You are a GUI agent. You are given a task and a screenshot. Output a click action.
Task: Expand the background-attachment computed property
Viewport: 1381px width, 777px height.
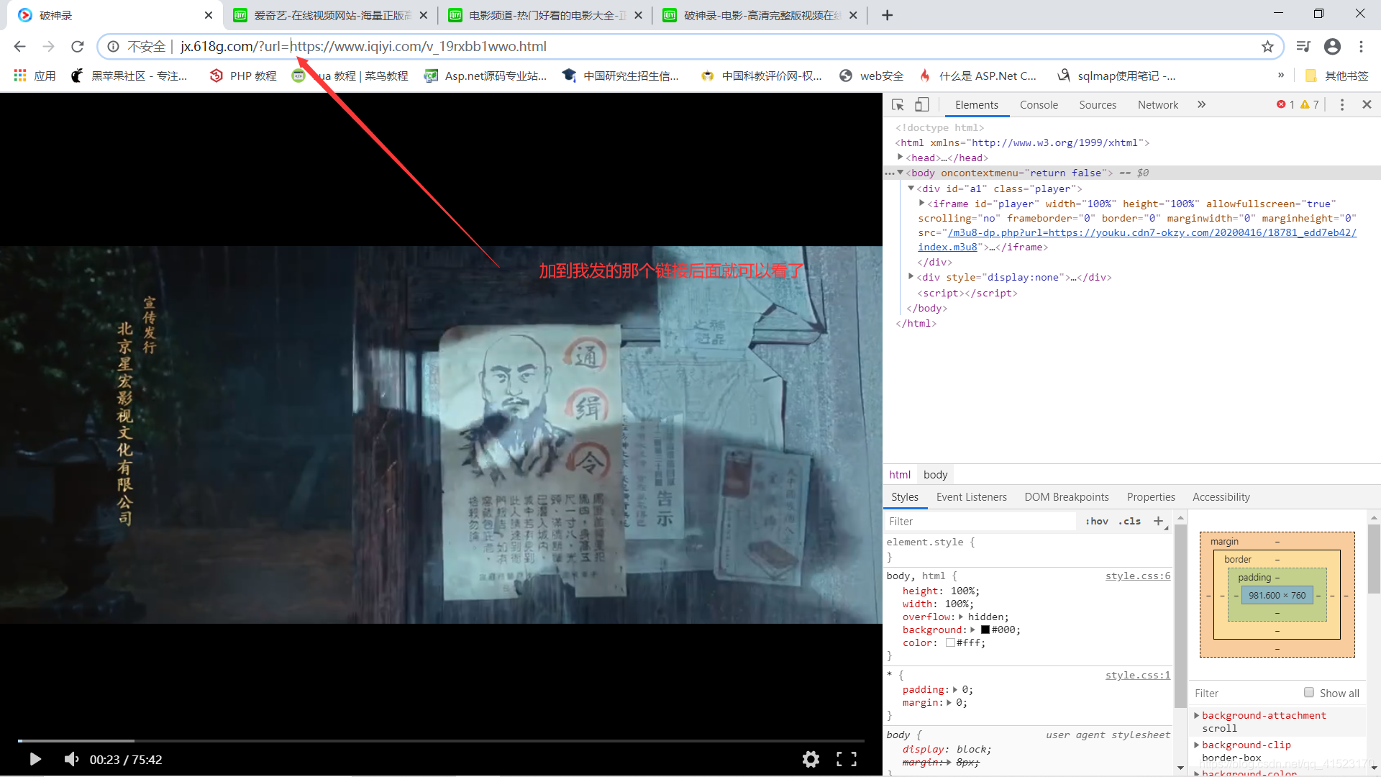(x=1197, y=715)
